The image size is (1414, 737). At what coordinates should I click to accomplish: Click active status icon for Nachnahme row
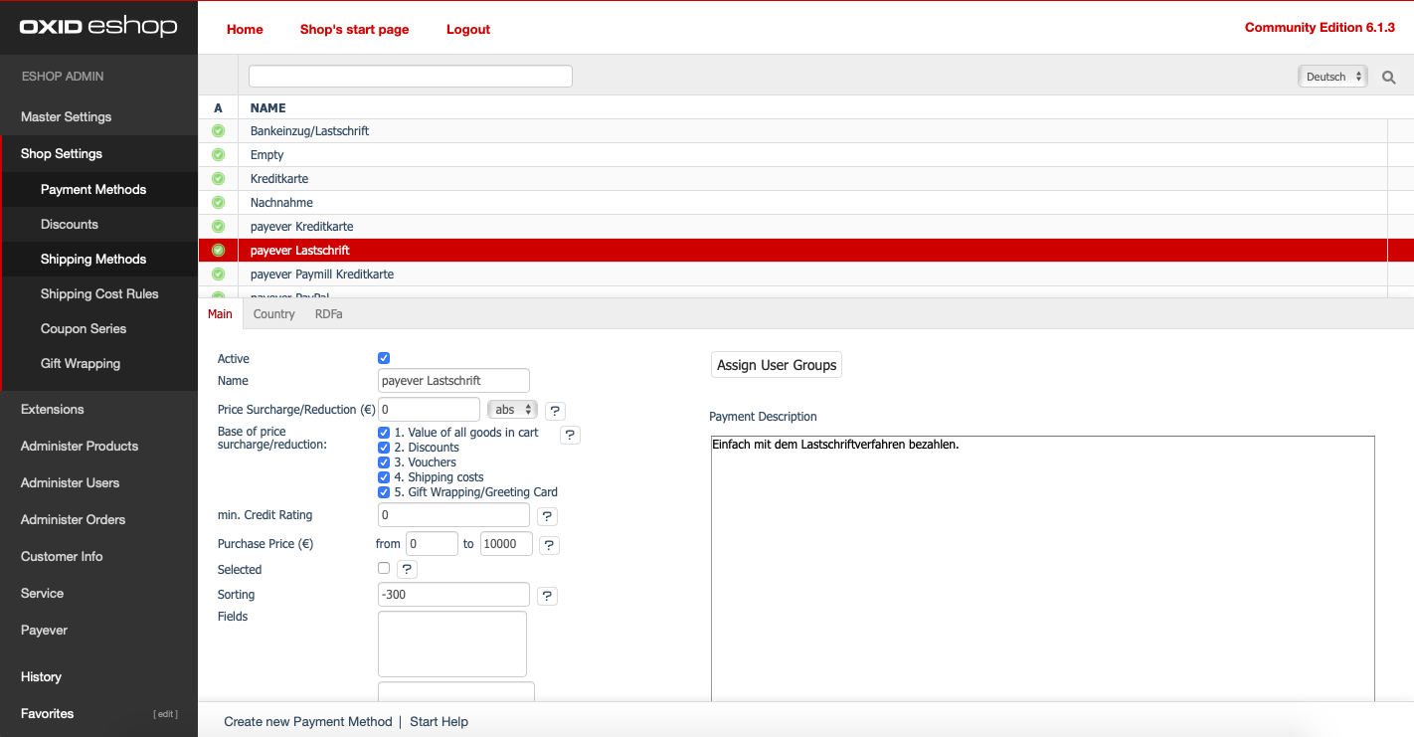(x=218, y=203)
